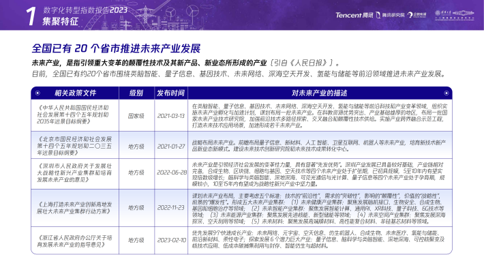This screenshot has height=272, width=484.
Task: Click the left circle marker in table header
Action: click(x=37, y=93)
